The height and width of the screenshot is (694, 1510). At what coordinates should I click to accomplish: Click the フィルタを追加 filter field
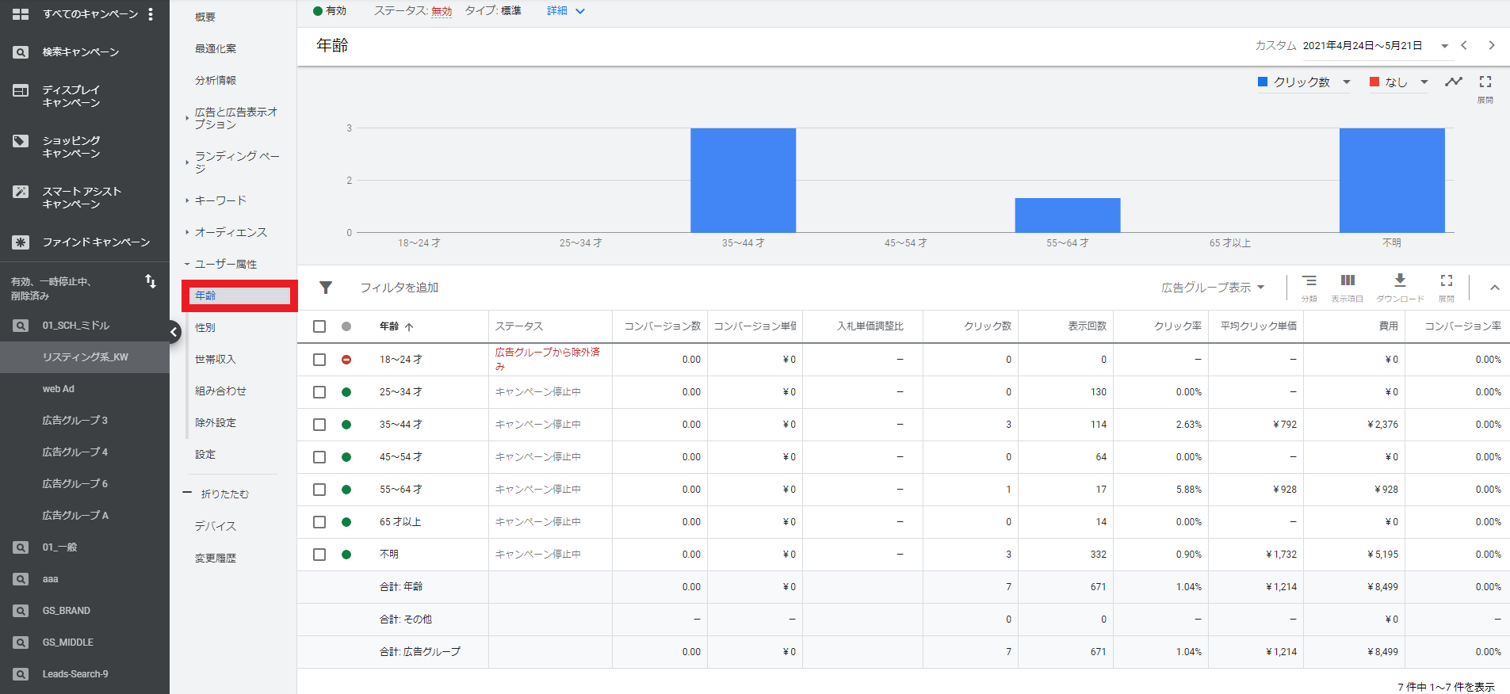pyautogui.click(x=399, y=288)
